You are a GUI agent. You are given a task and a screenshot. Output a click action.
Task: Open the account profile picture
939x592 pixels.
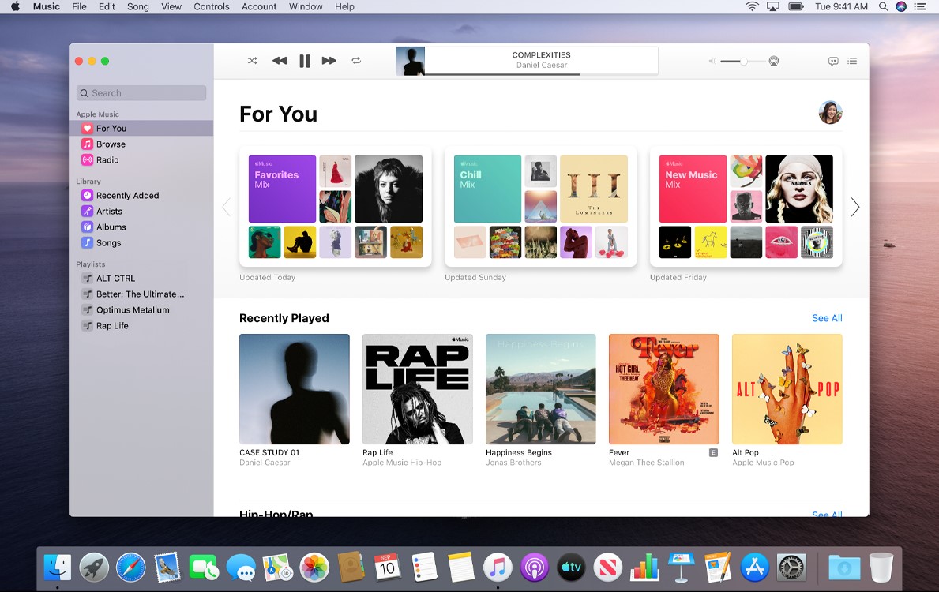pos(830,113)
